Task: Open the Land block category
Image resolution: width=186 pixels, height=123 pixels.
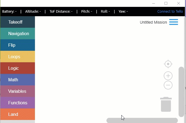Action: pyautogui.click(x=18, y=114)
